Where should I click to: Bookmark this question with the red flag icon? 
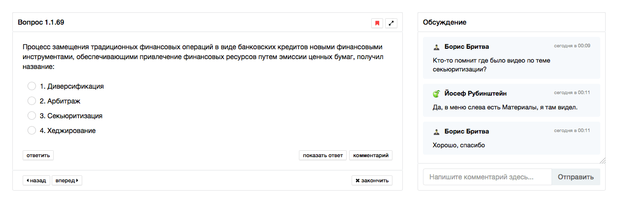(x=377, y=23)
